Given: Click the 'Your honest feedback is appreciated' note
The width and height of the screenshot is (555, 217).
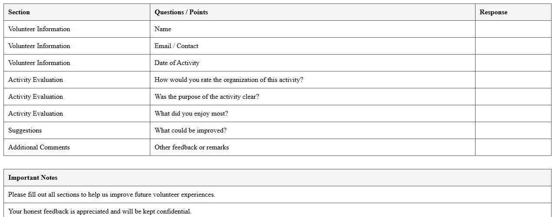Looking at the screenshot, I should click(100, 211).
